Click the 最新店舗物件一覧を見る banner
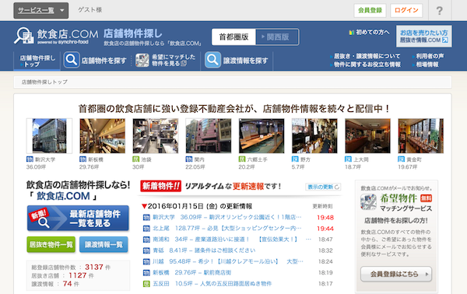This screenshot has height=294, width=467. [78, 219]
